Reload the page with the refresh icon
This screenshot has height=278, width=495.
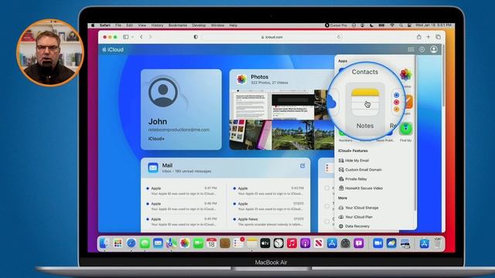[339, 37]
